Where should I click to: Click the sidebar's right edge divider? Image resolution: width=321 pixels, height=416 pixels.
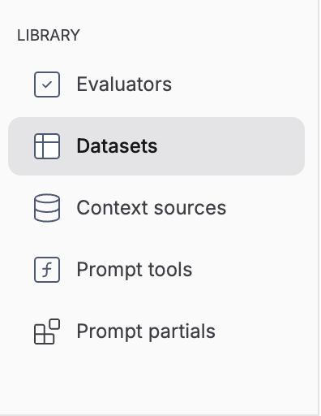coord(319,208)
